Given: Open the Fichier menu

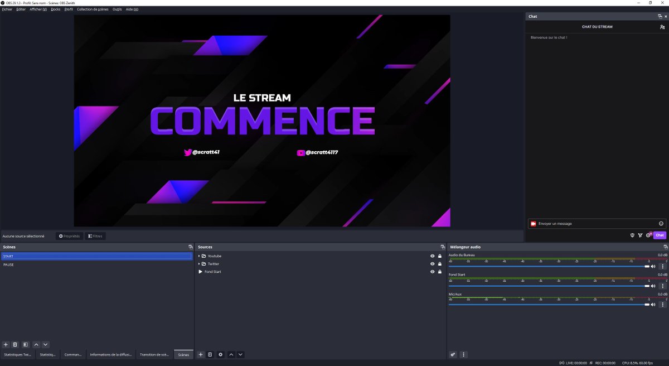Looking at the screenshot, I should tap(7, 9).
